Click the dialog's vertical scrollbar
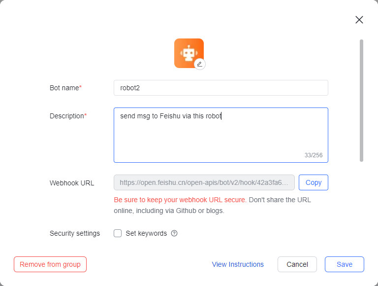Image resolution: width=378 pixels, height=286 pixels. [x=361, y=101]
